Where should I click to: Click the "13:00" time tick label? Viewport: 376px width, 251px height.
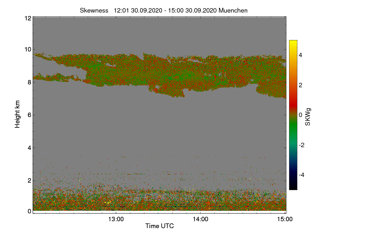click(x=116, y=219)
